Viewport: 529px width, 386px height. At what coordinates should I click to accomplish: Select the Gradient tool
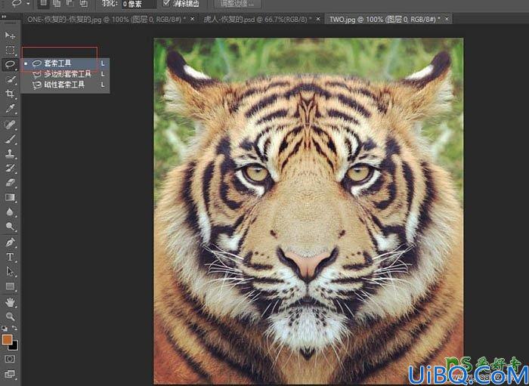10,197
